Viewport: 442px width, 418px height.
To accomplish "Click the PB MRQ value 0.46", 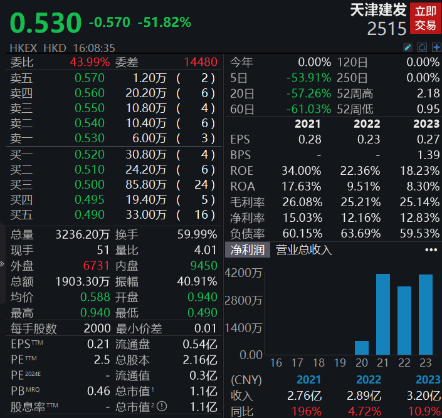I will tap(98, 391).
